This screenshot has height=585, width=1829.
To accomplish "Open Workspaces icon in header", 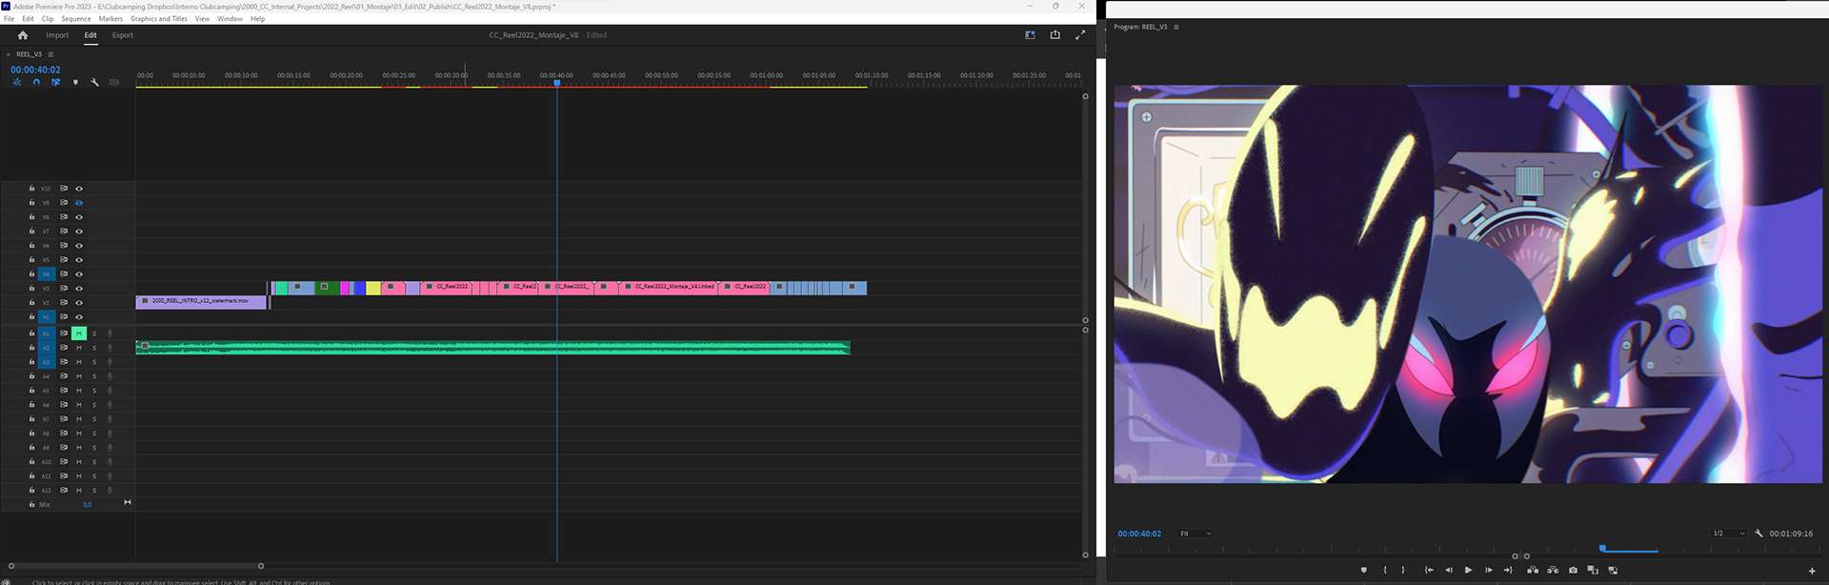I will 1030,35.
